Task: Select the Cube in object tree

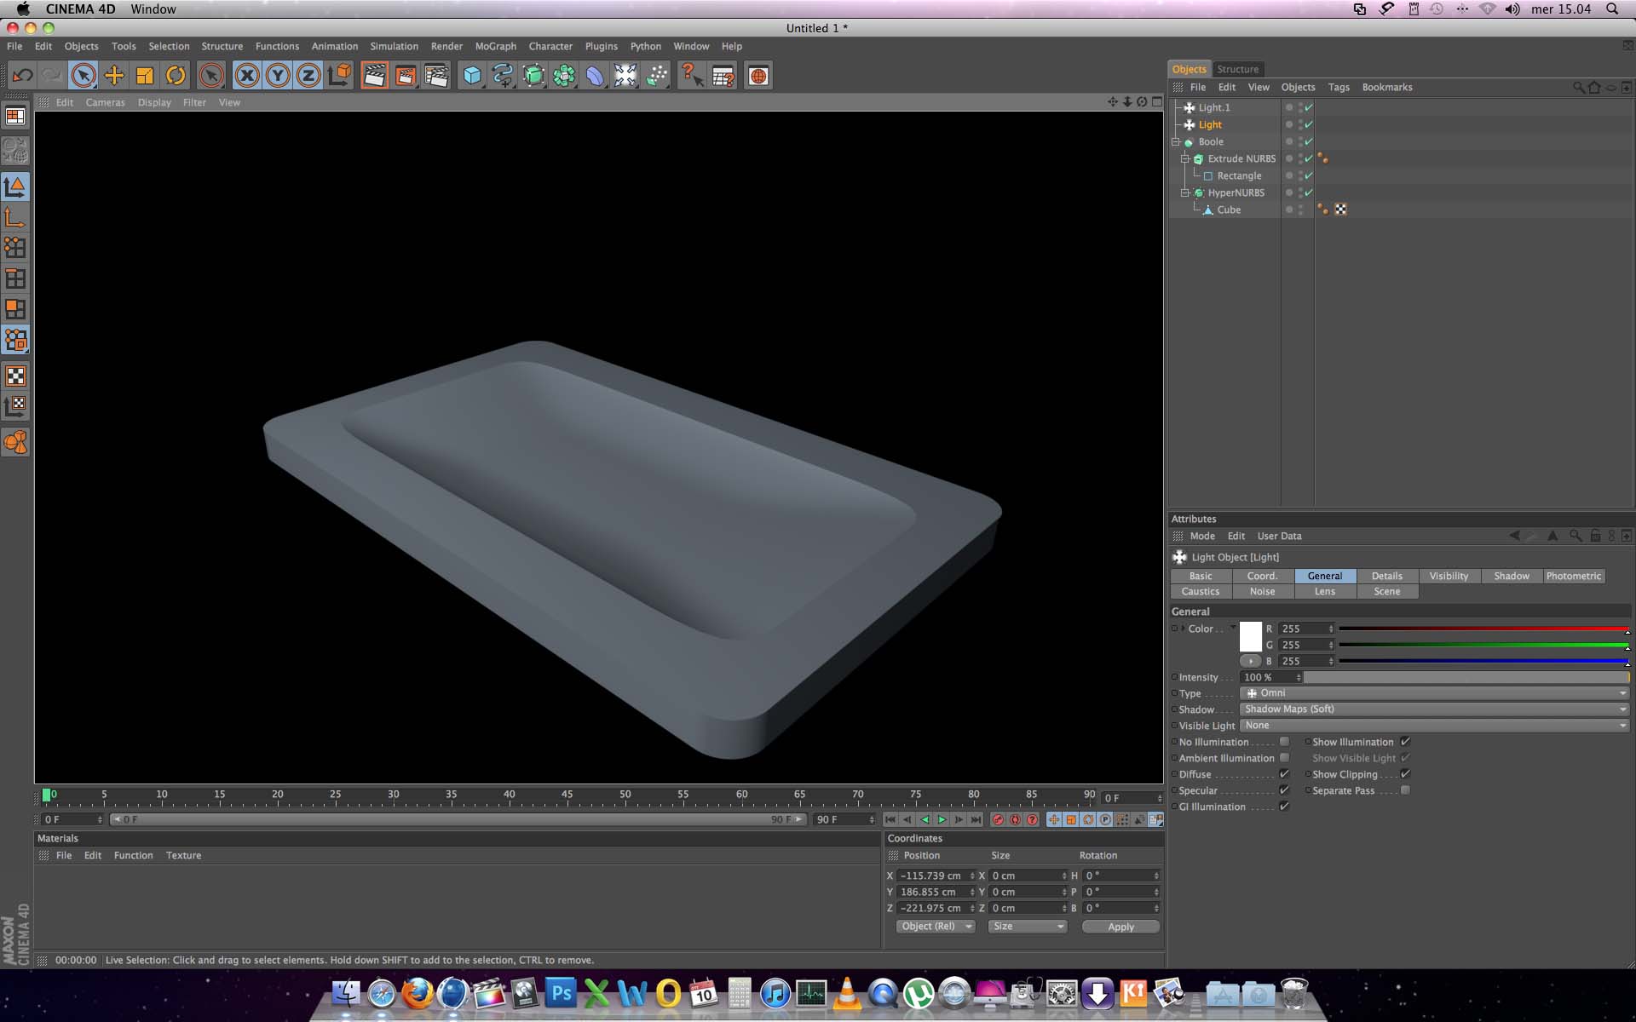Action: click(1228, 210)
